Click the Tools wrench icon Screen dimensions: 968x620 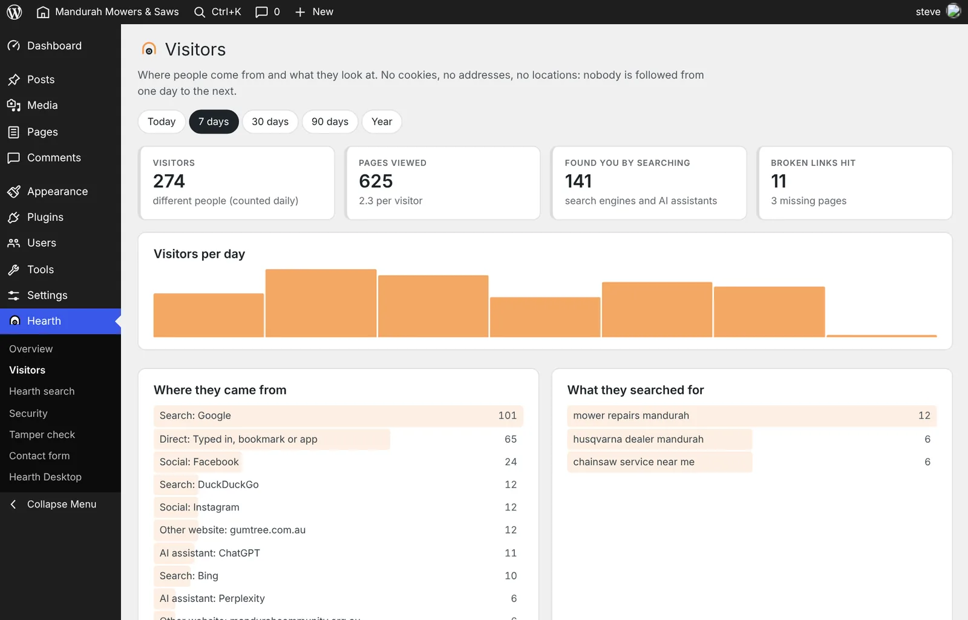click(x=14, y=270)
